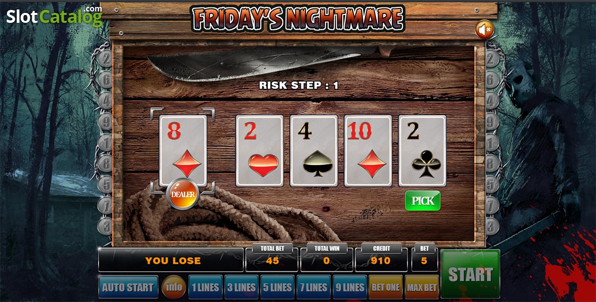Enable AUTO START mode

tap(128, 287)
